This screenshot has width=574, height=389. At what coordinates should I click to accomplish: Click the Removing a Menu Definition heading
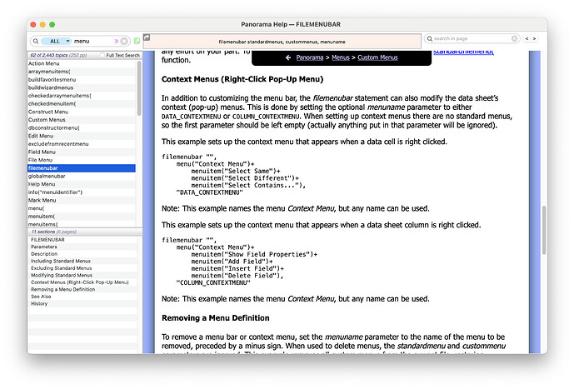point(215,318)
